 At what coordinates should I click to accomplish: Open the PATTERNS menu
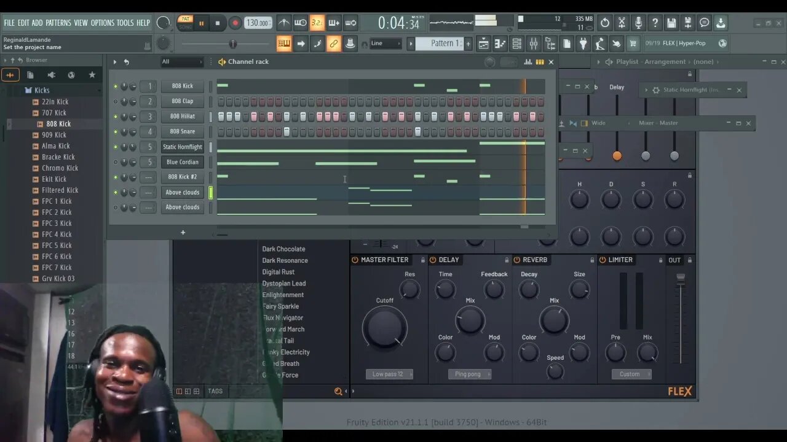click(x=58, y=23)
